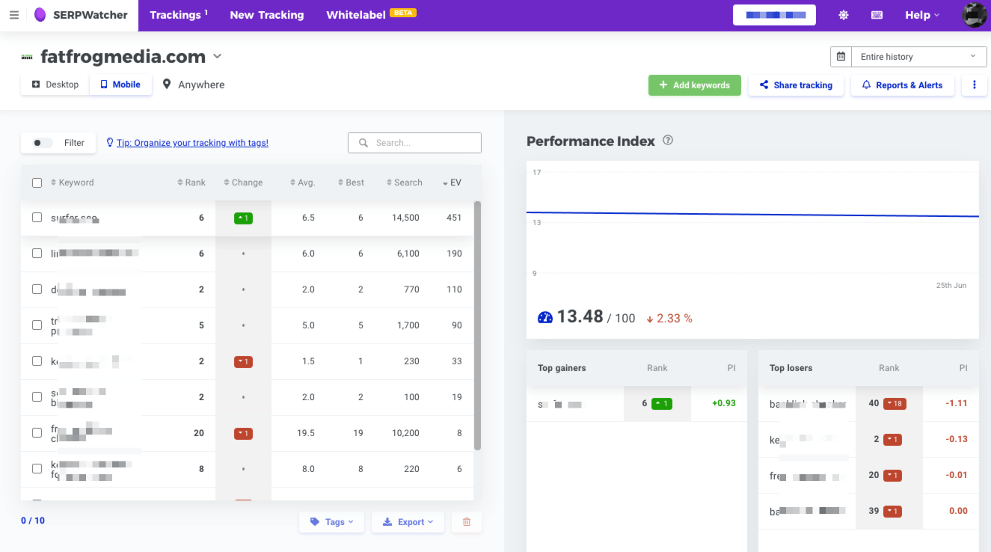Check the keyword row with EV 33

(x=37, y=361)
